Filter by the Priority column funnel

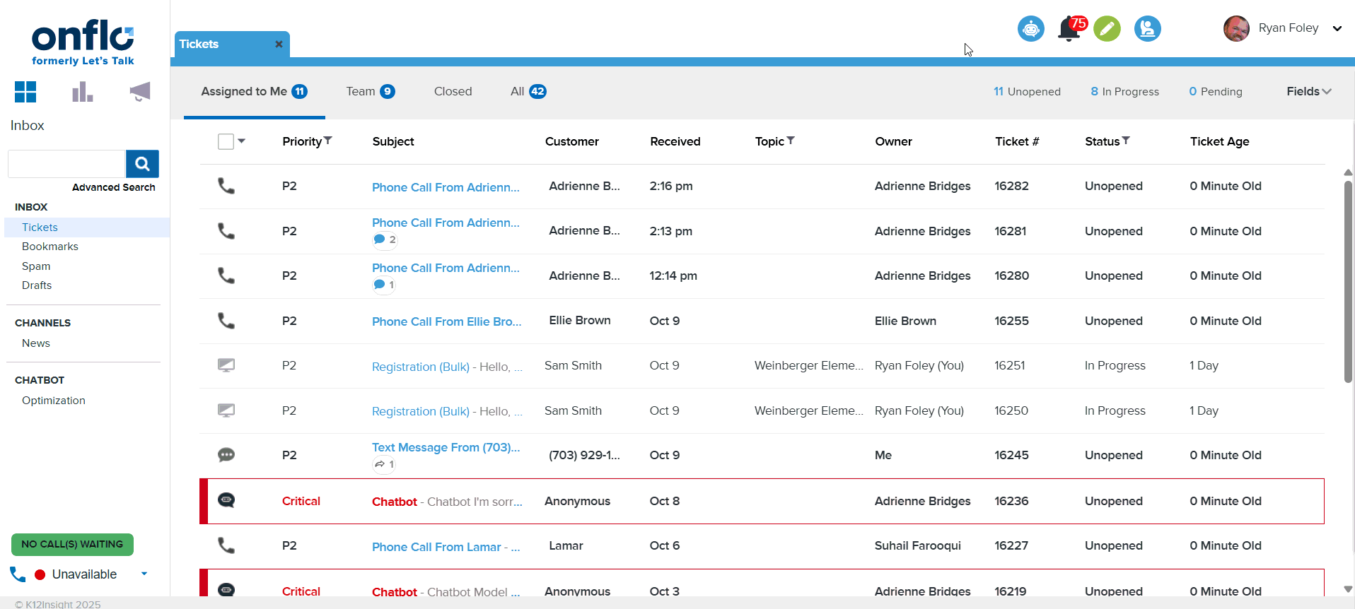coord(328,141)
